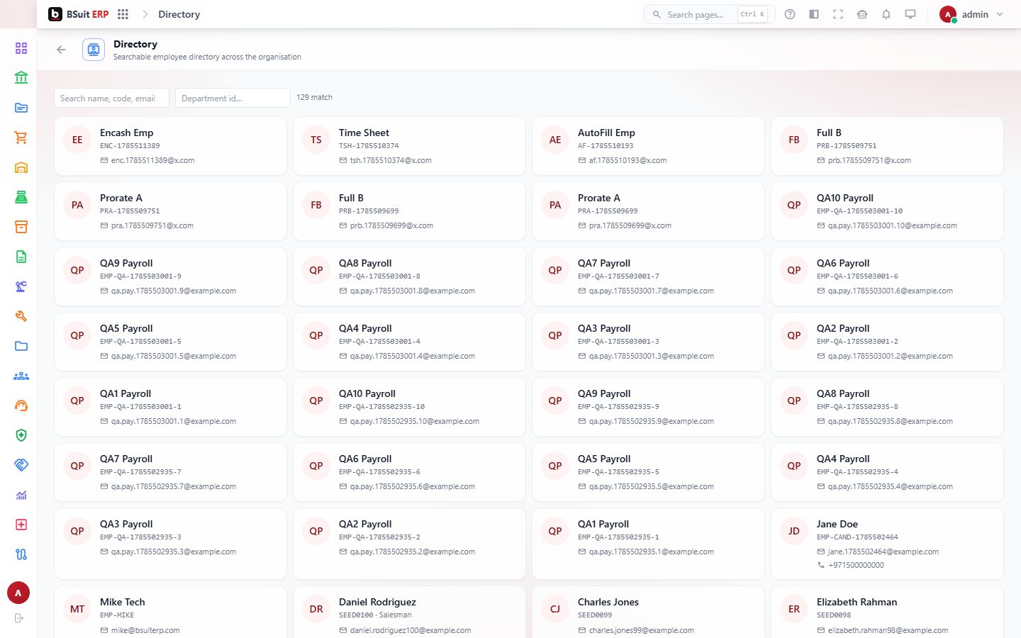Viewport: 1021px width, 638px height.
Task: Click the Directory breadcrumb
Action: tap(179, 14)
